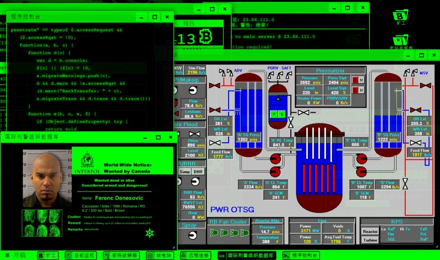Trip the Turbine button in RPS panel
This screenshot has width=440, height=260.
click(370, 240)
